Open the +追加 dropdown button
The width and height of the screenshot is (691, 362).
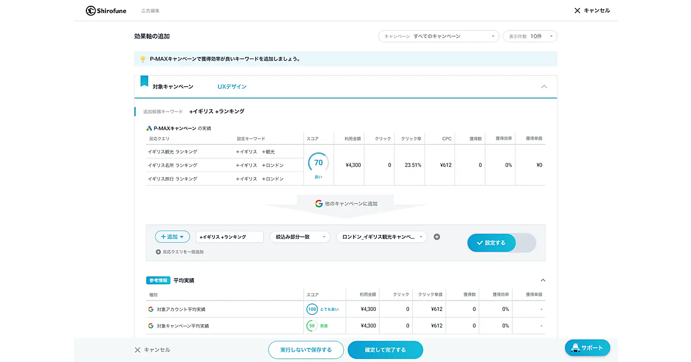tap(172, 237)
